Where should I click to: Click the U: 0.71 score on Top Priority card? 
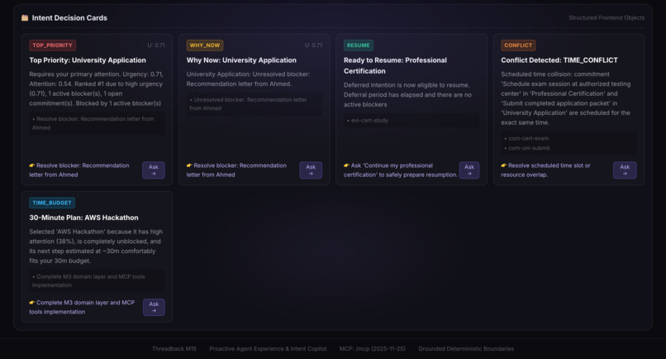click(x=156, y=45)
